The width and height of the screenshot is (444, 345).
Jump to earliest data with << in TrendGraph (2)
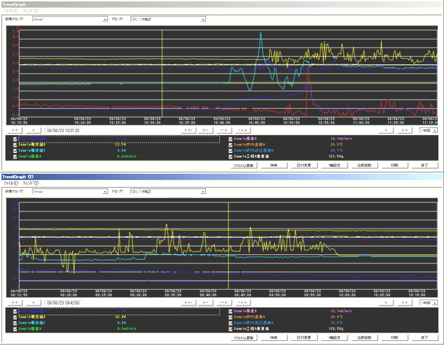pos(15,303)
